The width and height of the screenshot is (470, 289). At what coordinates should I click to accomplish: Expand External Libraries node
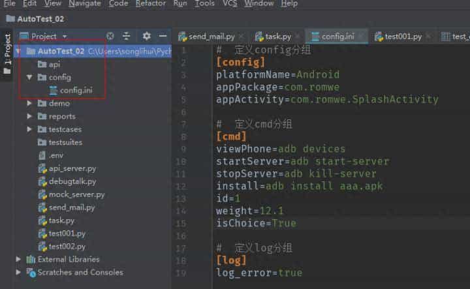click(19, 260)
